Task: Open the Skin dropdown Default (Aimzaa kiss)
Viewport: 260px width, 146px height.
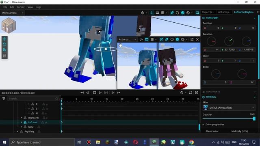Action: (x=229, y=108)
